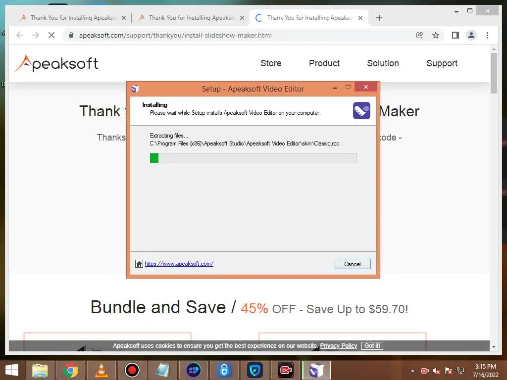Open File Explorer from the taskbar
507x380 pixels.
[x=40, y=370]
